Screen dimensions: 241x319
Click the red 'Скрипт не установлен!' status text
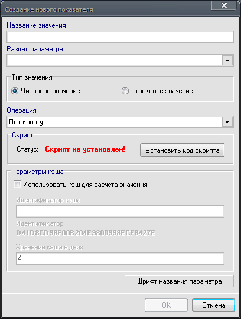(85, 149)
